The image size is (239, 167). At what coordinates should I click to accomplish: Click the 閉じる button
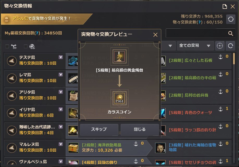point(140,129)
